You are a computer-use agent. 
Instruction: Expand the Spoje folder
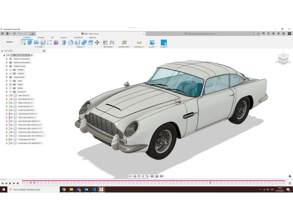click(x=7, y=81)
